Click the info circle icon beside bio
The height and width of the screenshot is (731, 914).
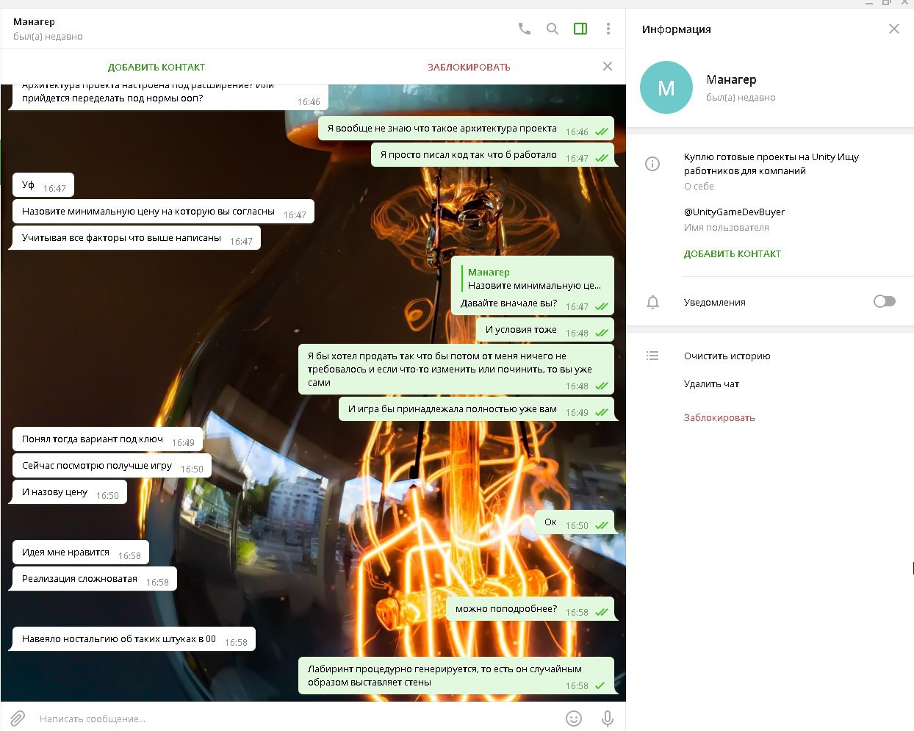(652, 164)
